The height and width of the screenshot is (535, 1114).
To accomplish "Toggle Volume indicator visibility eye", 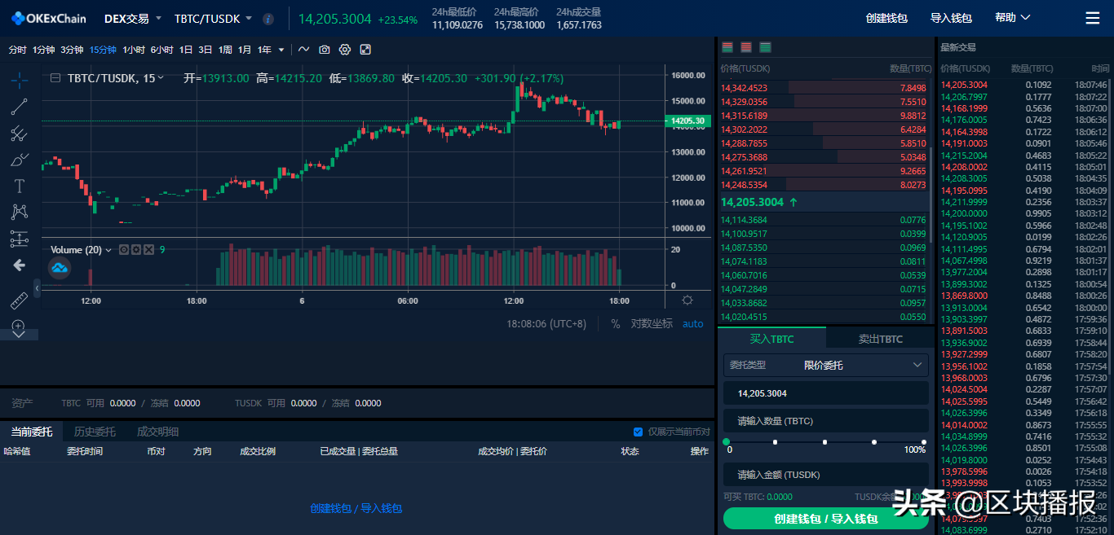I will pyautogui.click(x=124, y=249).
